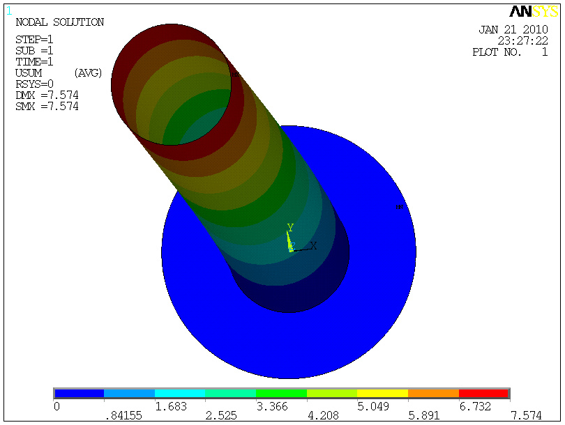Click the X axis label of the triad
Screen dimensions: 565x425
point(313,246)
